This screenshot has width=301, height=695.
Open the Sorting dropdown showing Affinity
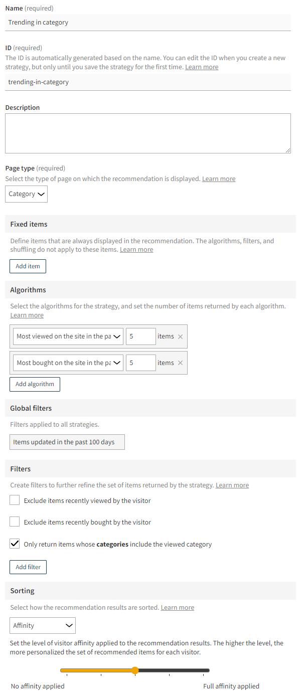tap(42, 625)
